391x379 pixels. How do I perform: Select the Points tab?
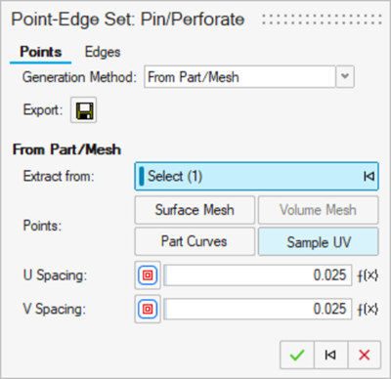pos(41,52)
